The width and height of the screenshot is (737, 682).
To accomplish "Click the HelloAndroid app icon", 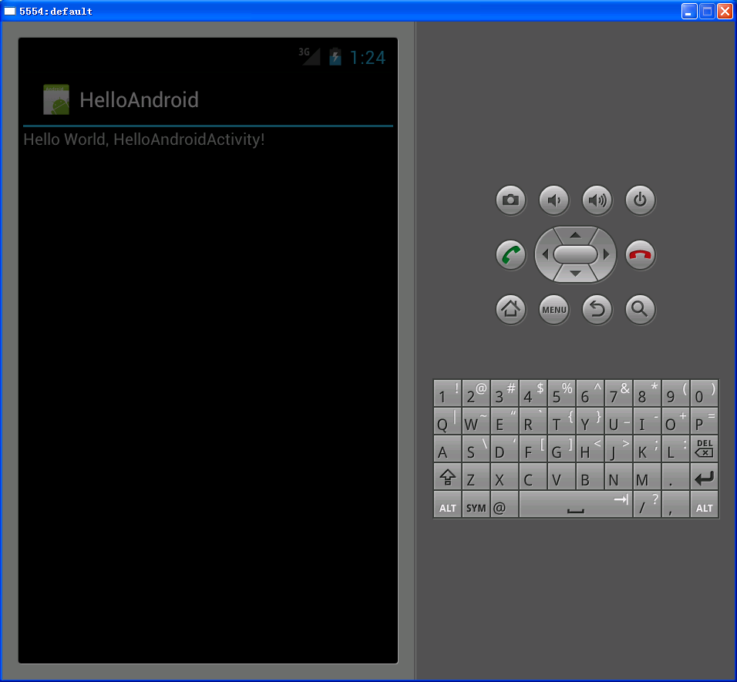I will coord(56,99).
